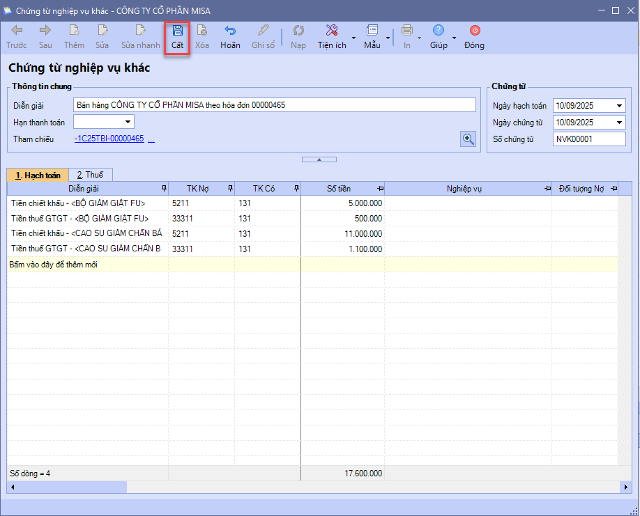Click the Số chứng từ input field
This screenshot has width=640, height=516.
point(589,139)
